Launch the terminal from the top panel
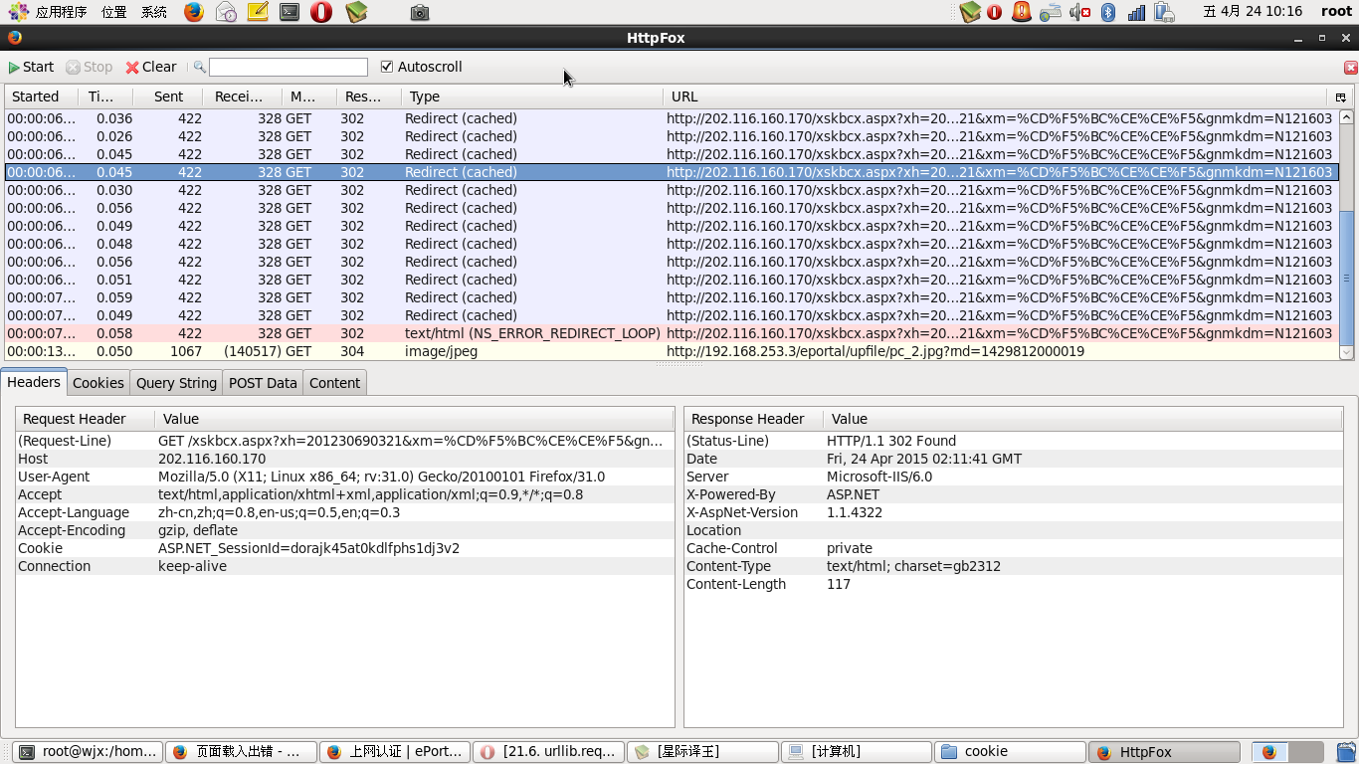Viewport: 1359px width, 764px height. point(290,12)
